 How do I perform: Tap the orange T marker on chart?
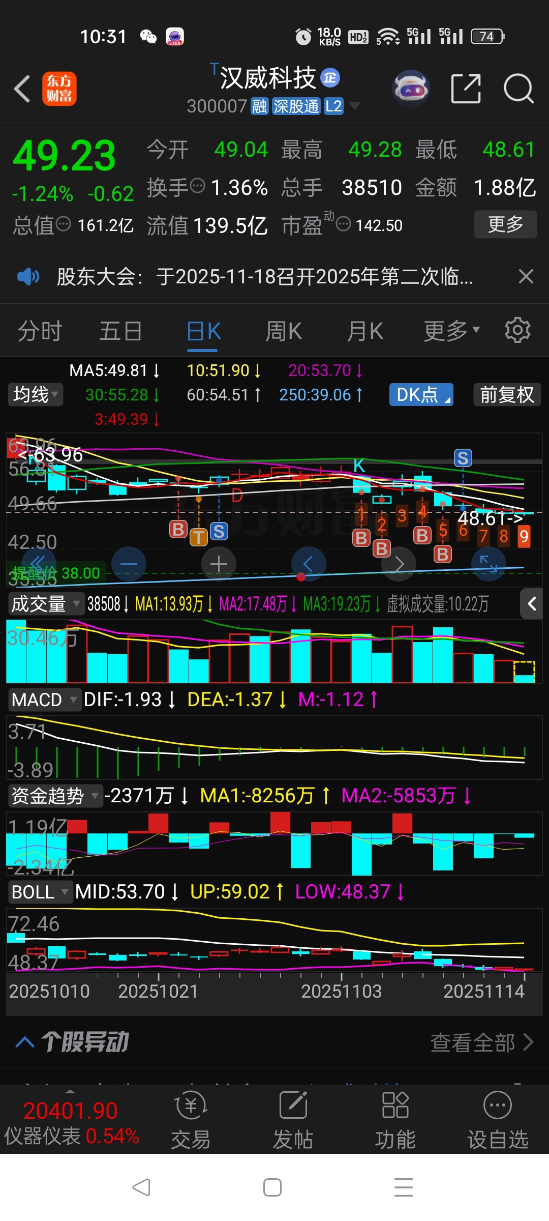click(x=199, y=537)
